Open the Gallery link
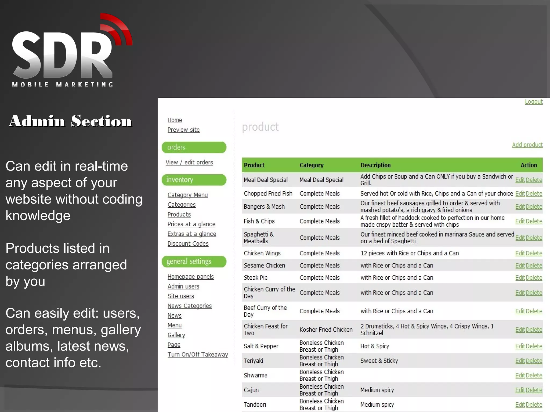The image size is (550, 412). pyautogui.click(x=176, y=335)
